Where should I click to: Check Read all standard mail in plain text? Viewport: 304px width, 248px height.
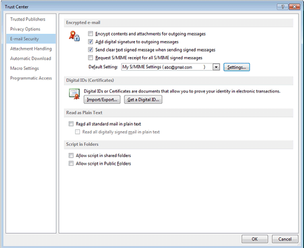coord(71,124)
